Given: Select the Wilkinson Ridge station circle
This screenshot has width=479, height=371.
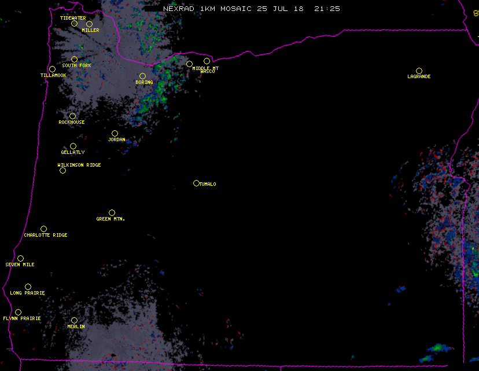Looking at the screenshot, I should coord(62,170).
